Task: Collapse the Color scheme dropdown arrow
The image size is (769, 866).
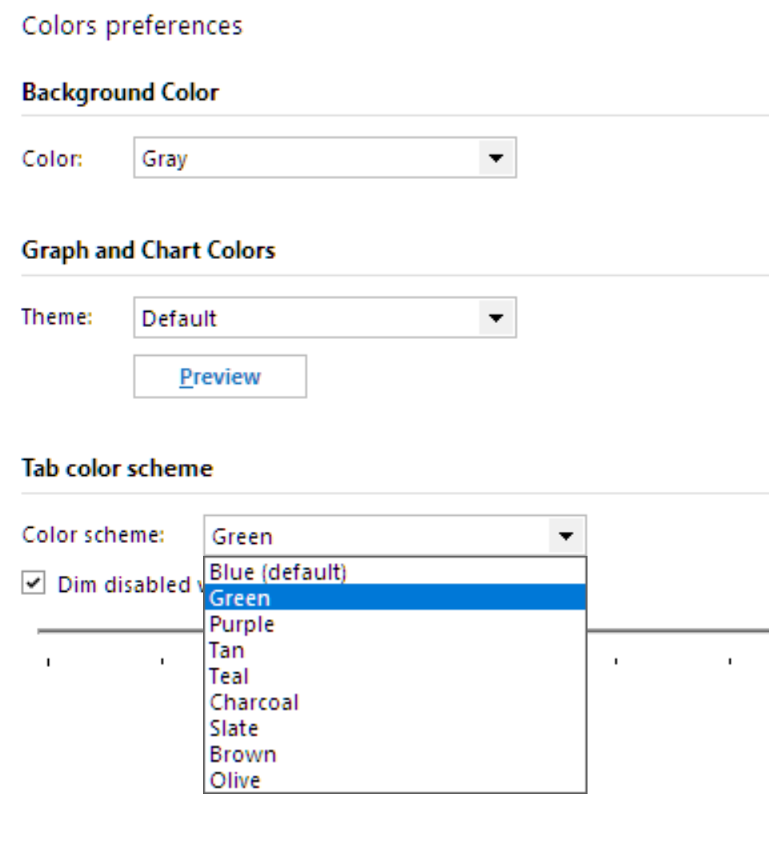Action: (566, 536)
